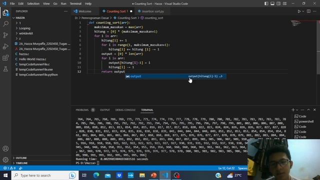Viewport: 320px width, 180px height.
Task: Open the Manage gear icon
Action: pyautogui.click(x=5, y=159)
